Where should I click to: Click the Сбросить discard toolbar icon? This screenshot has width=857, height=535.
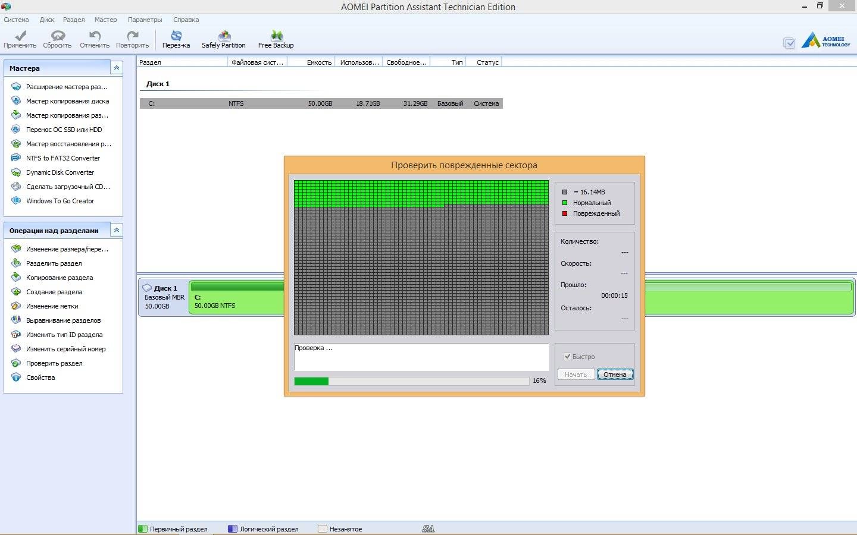[x=57, y=39]
